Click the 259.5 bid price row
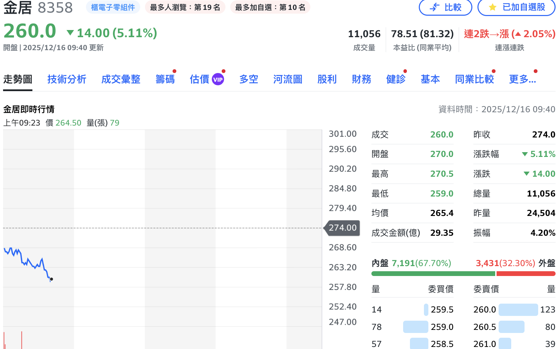The image size is (560, 349). click(x=442, y=309)
